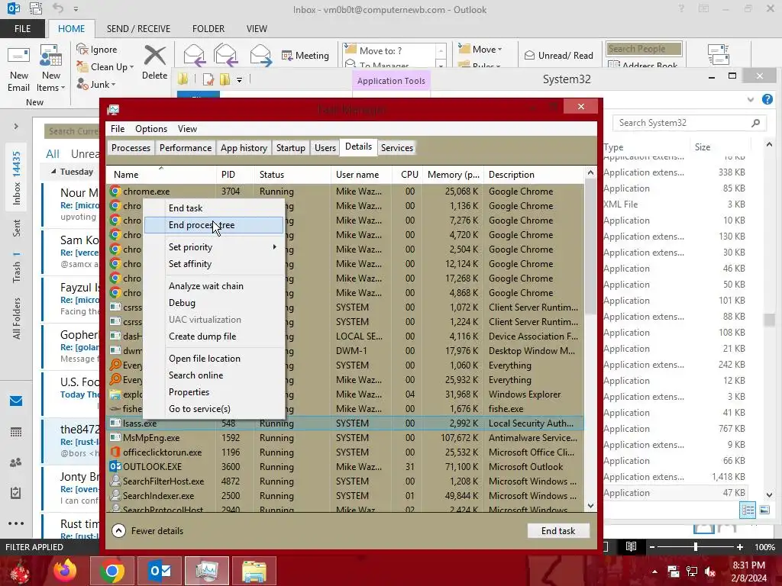Select the OUTLOOK.EXE process row

[344, 467]
